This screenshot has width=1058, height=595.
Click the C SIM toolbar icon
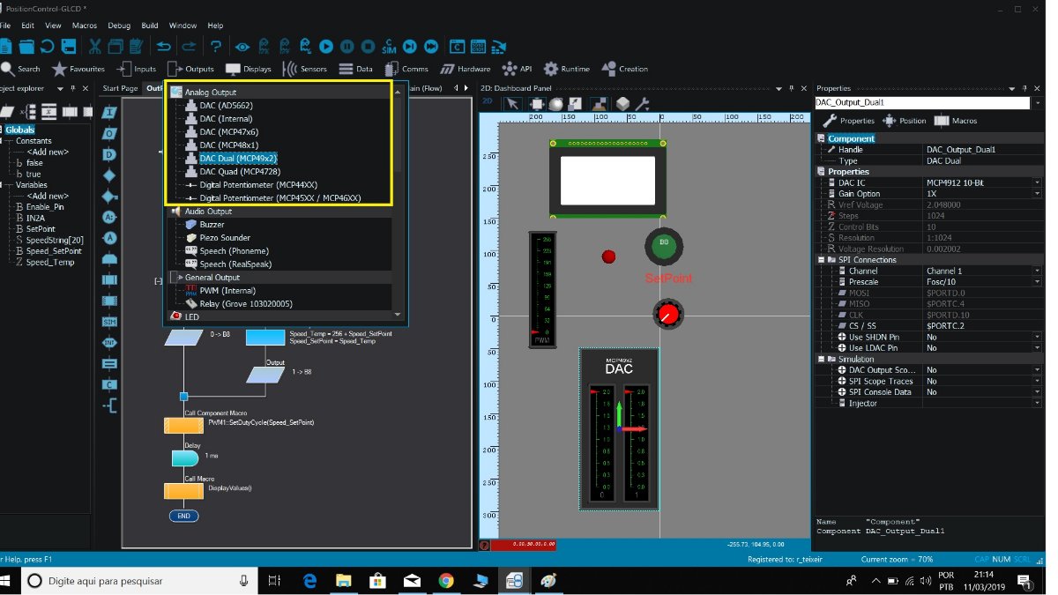pos(390,47)
